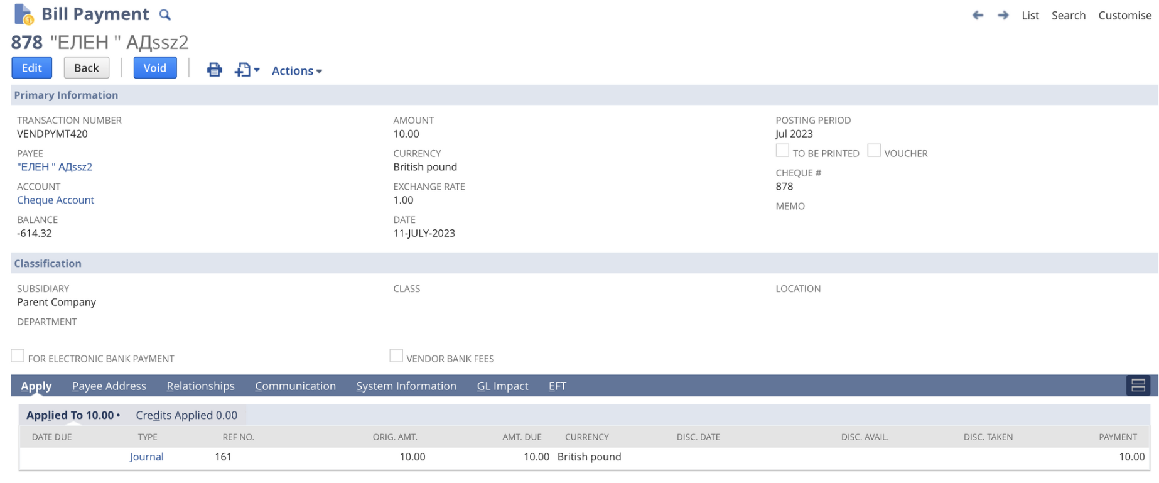The image size is (1159, 483).
Task: Go to previous record with left arrow
Action: (978, 15)
